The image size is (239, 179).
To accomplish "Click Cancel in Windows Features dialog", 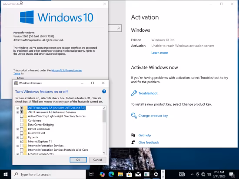I will pyautogui.click(x=97, y=159).
